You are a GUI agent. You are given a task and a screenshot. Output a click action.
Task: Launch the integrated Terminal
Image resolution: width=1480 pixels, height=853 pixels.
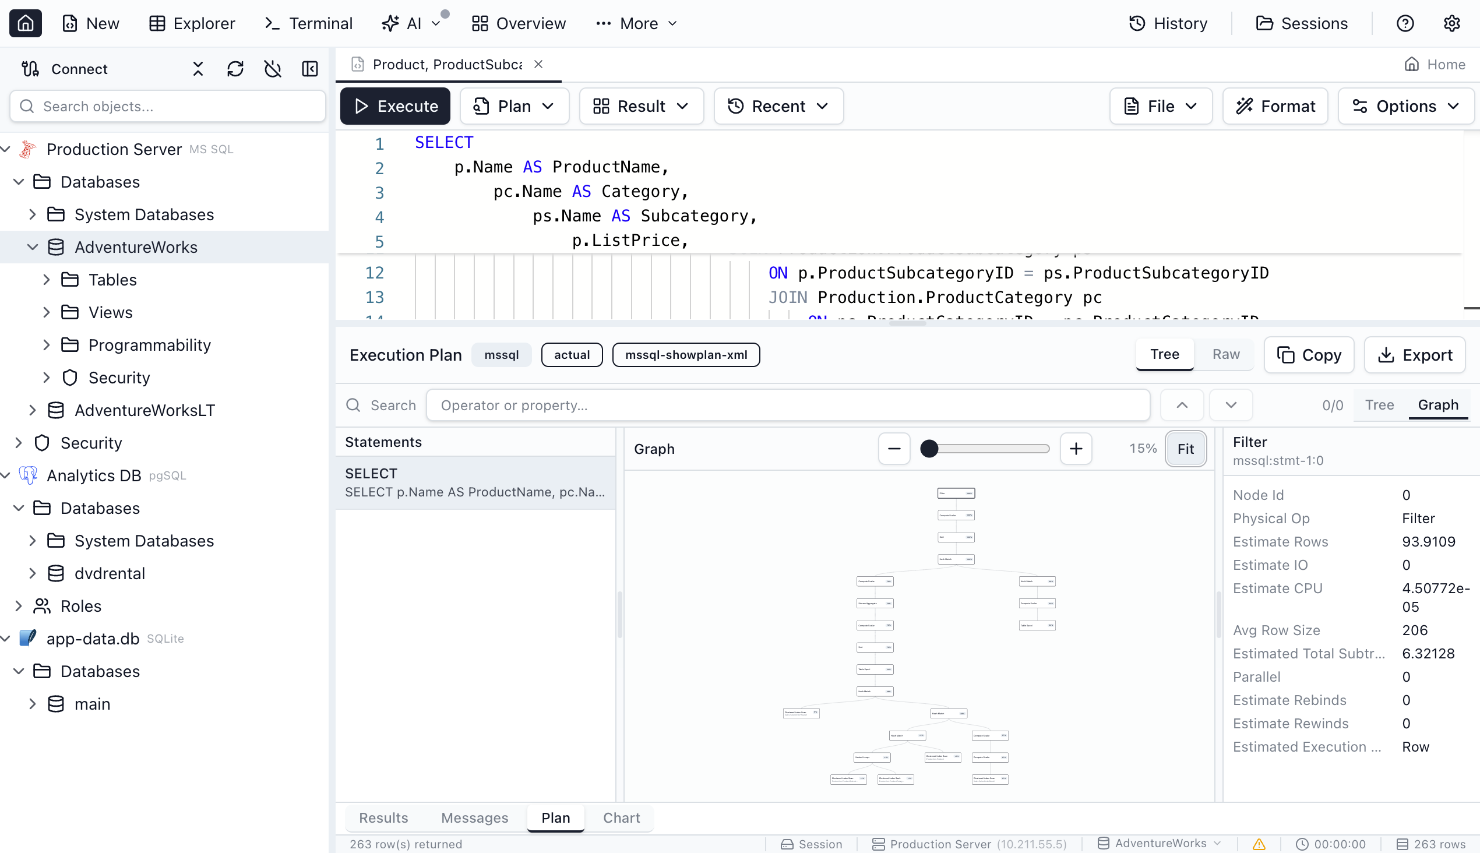pyautogui.click(x=308, y=23)
